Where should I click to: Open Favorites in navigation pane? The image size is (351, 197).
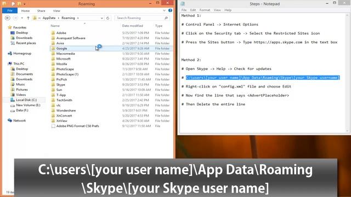[x=20, y=27]
